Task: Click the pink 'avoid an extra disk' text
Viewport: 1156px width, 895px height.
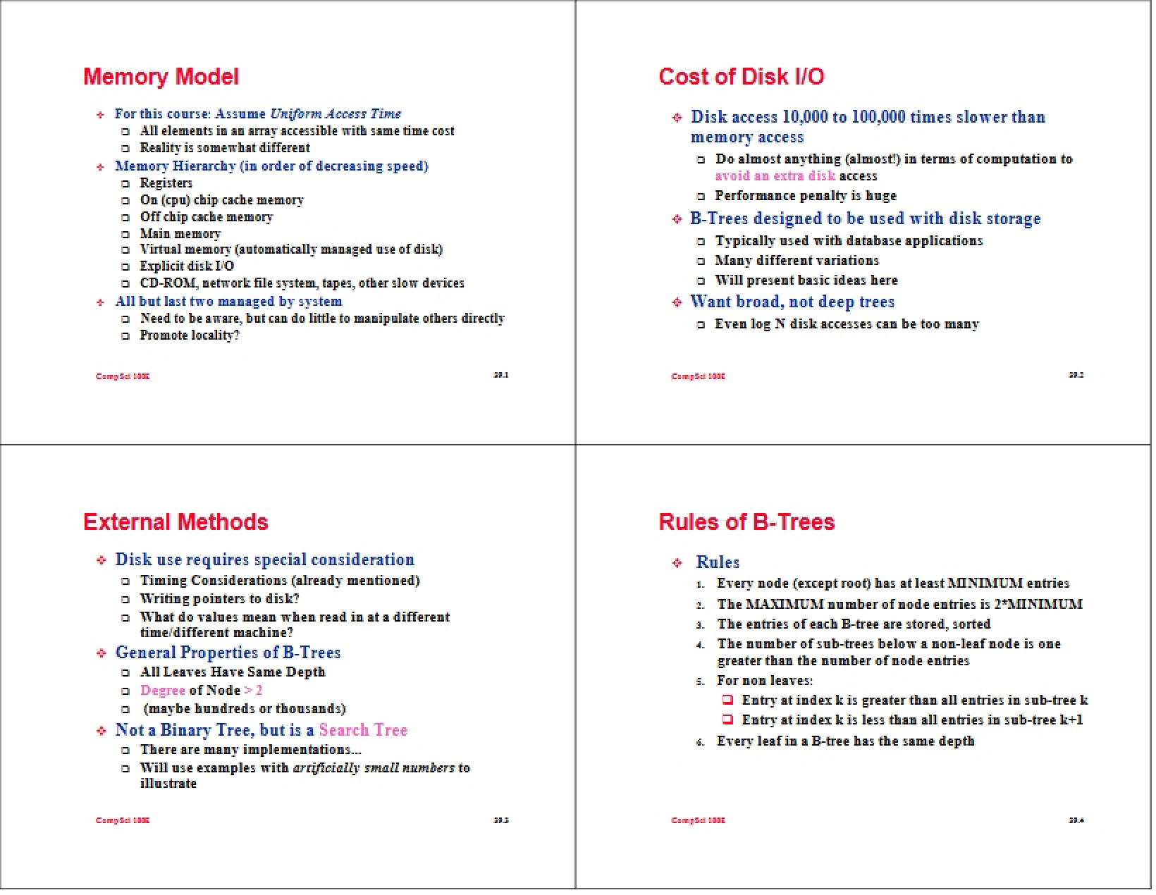Action: [775, 176]
